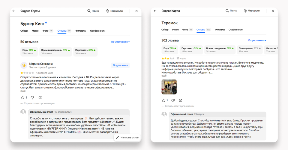The width and height of the screenshot is (288, 150).
Task: Open the Теремок review photo thumbnail
Action: [169, 87]
